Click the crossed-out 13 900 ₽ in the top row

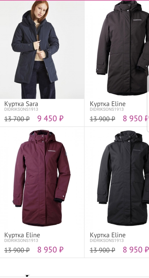pos(102,119)
